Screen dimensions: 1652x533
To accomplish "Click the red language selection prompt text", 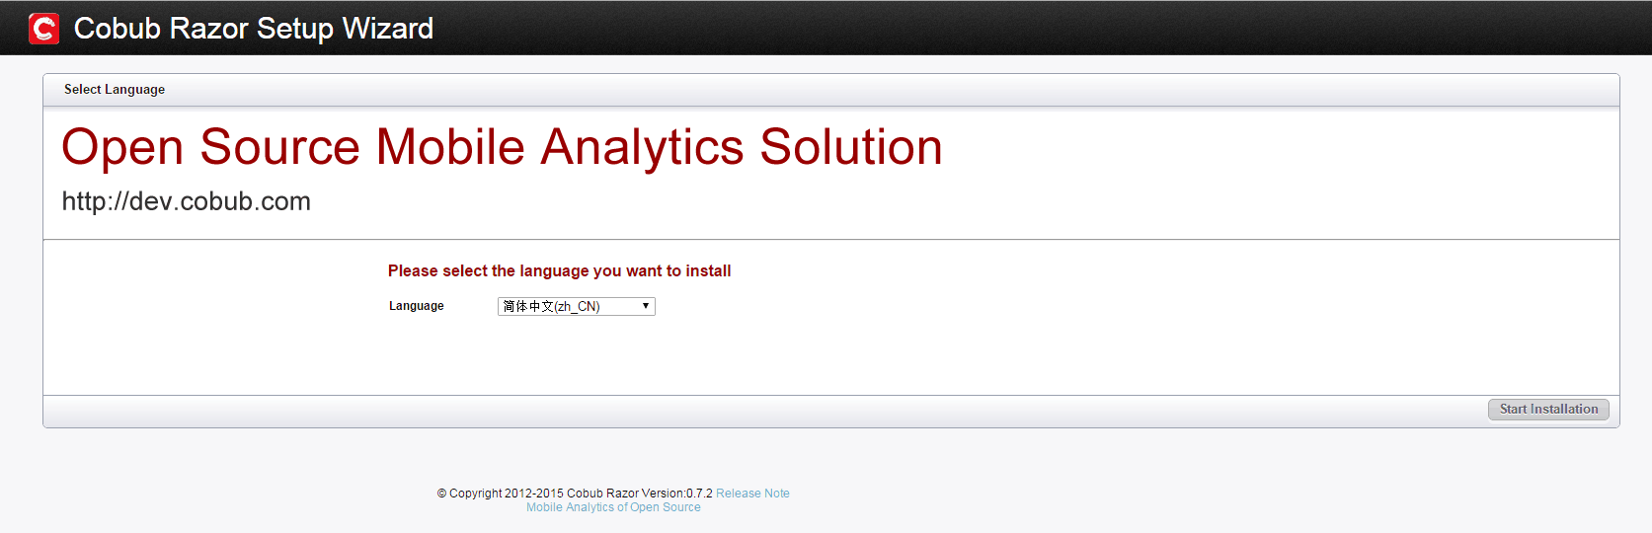I will [x=559, y=270].
